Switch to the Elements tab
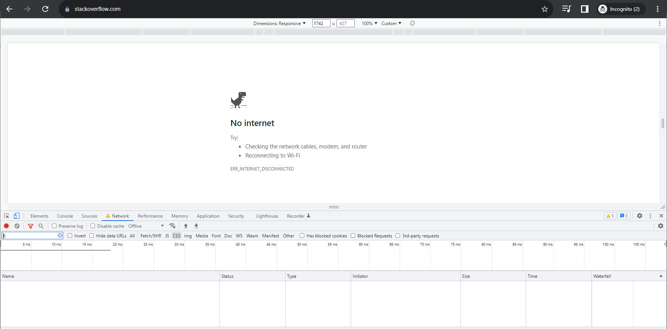667x329 pixels. (x=39, y=216)
